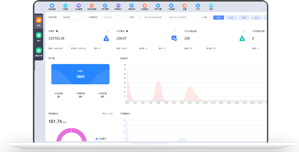Viewport: 299px width, 152px height.
Task: Open the 设备监控 module
Action: [x=131, y=7]
